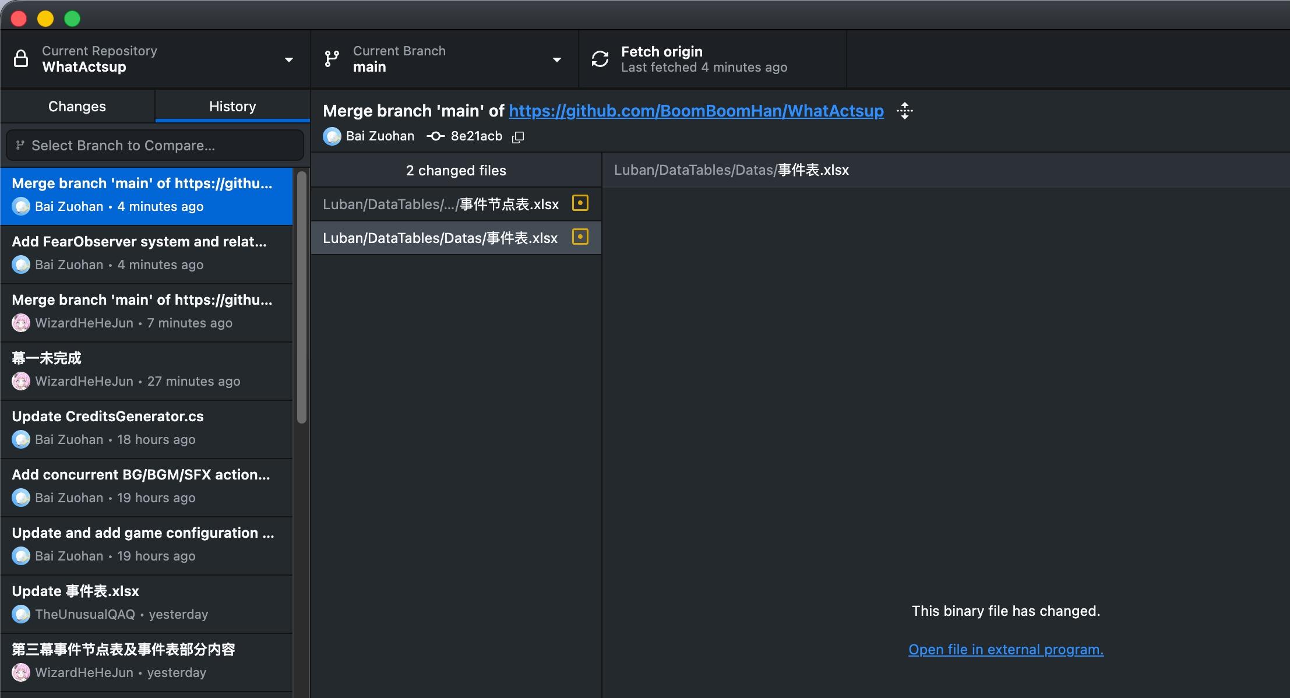Select the History tab
The width and height of the screenshot is (1290, 698).
(x=232, y=106)
